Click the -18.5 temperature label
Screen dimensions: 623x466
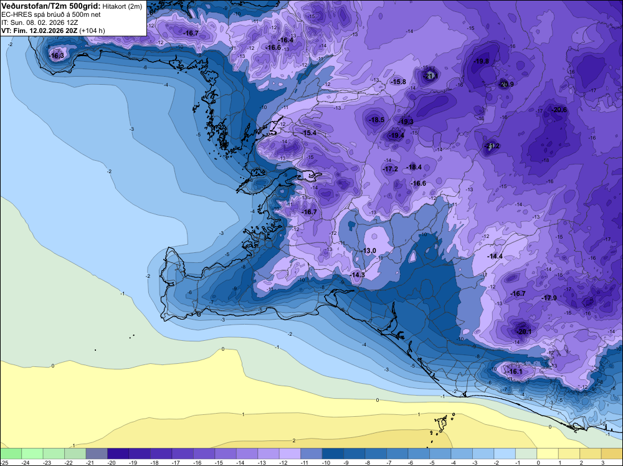(x=377, y=120)
